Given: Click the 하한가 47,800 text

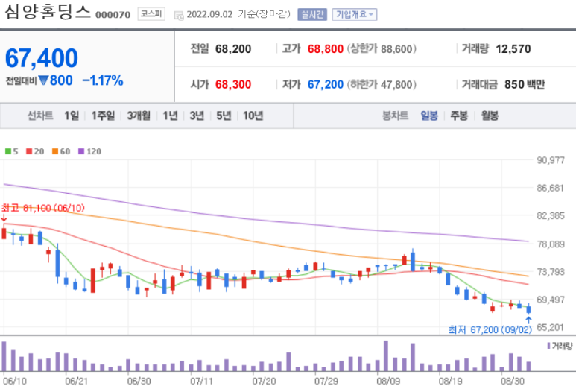Looking at the screenshot, I should [382, 84].
